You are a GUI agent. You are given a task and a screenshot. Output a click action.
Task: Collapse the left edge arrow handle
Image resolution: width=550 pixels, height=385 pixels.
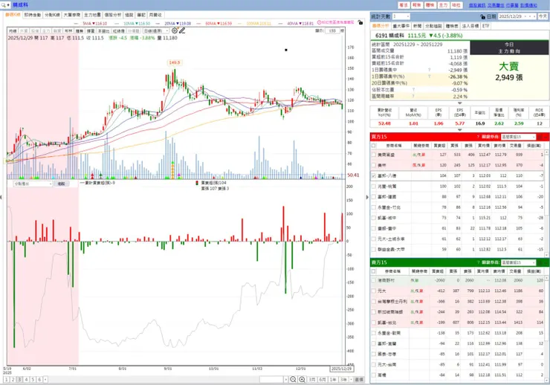pyautogui.click(x=1, y=198)
